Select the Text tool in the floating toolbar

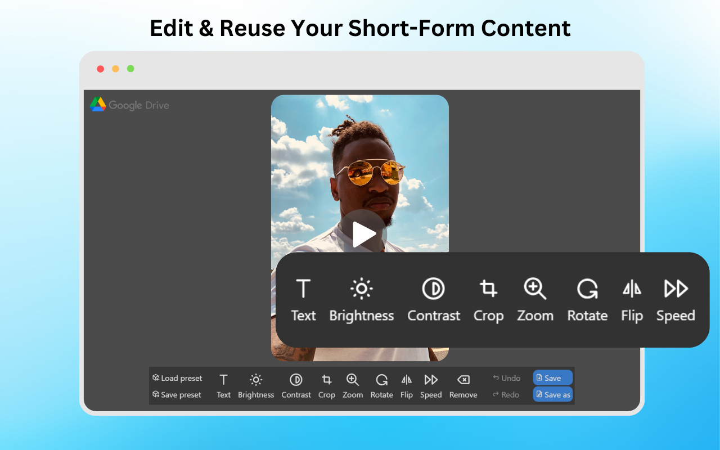click(x=303, y=300)
